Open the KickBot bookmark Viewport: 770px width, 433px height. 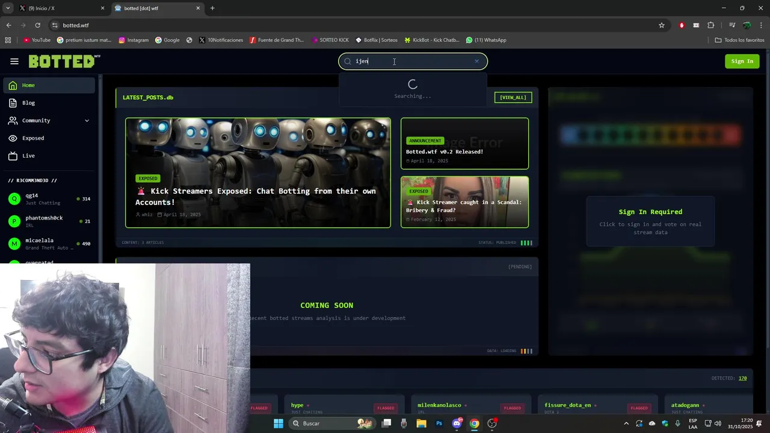click(x=432, y=40)
